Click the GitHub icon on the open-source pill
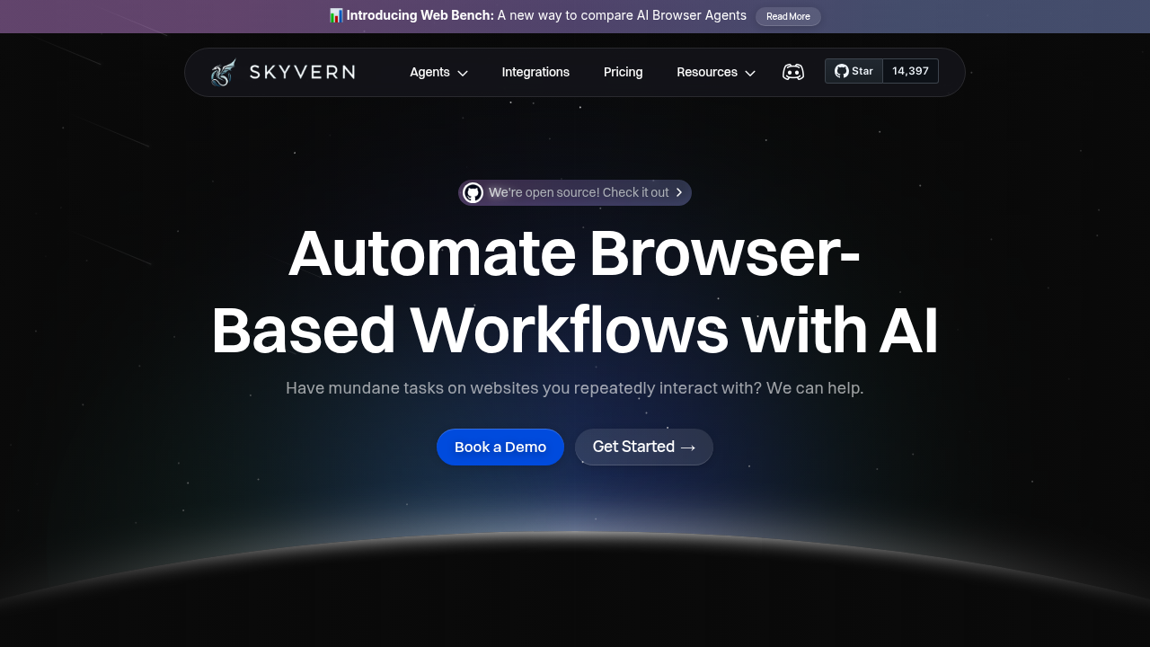Viewport: 1150px width, 647px height. [x=473, y=192]
